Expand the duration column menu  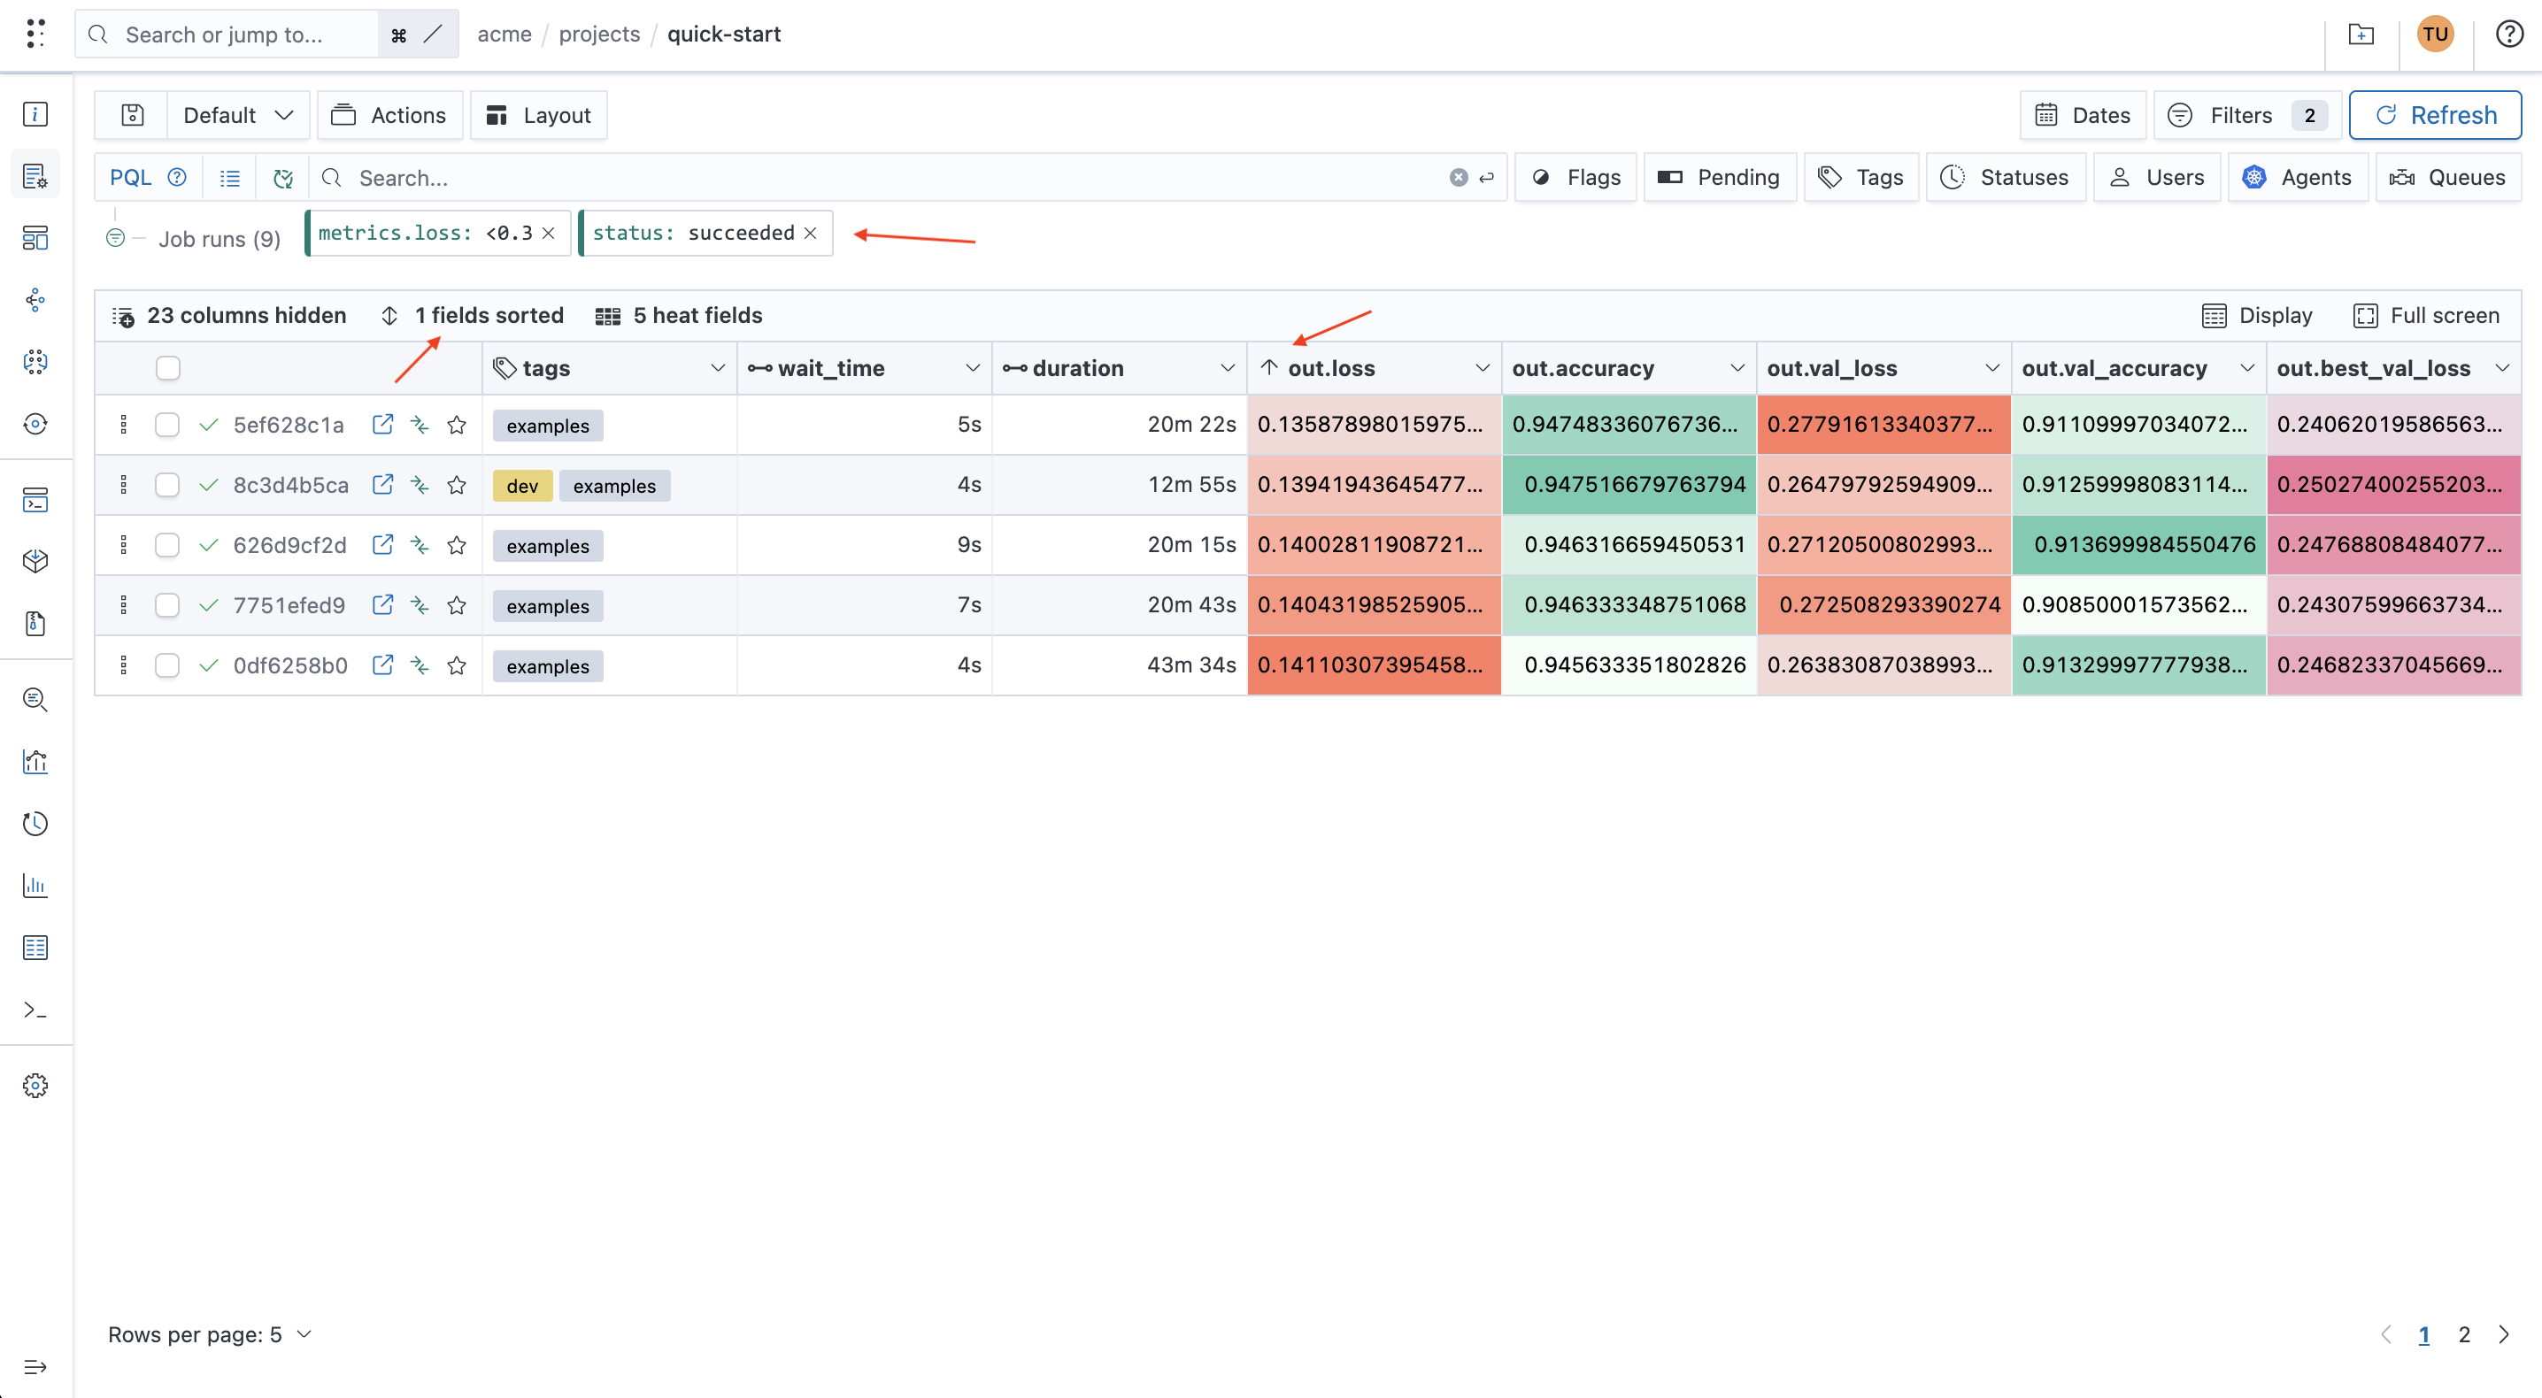tap(1228, 368)
